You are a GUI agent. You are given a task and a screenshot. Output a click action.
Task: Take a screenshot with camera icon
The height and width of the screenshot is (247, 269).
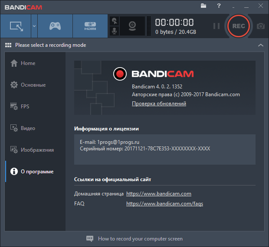pyautogui.click(x=261, y=26)
